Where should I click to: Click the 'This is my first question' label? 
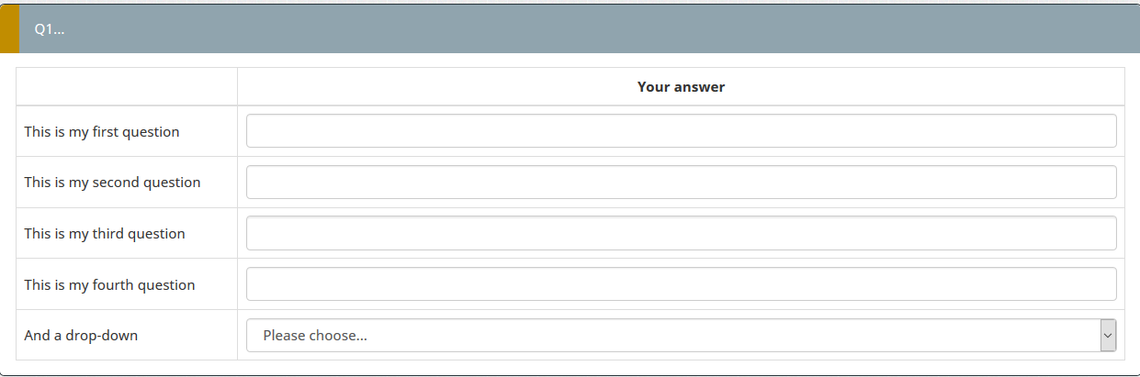[102, 132]
